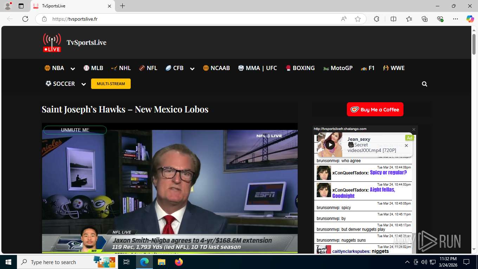
Task: Toggle Read aloud in address bar
Action: pyautogui.click(x=344, y=19)
